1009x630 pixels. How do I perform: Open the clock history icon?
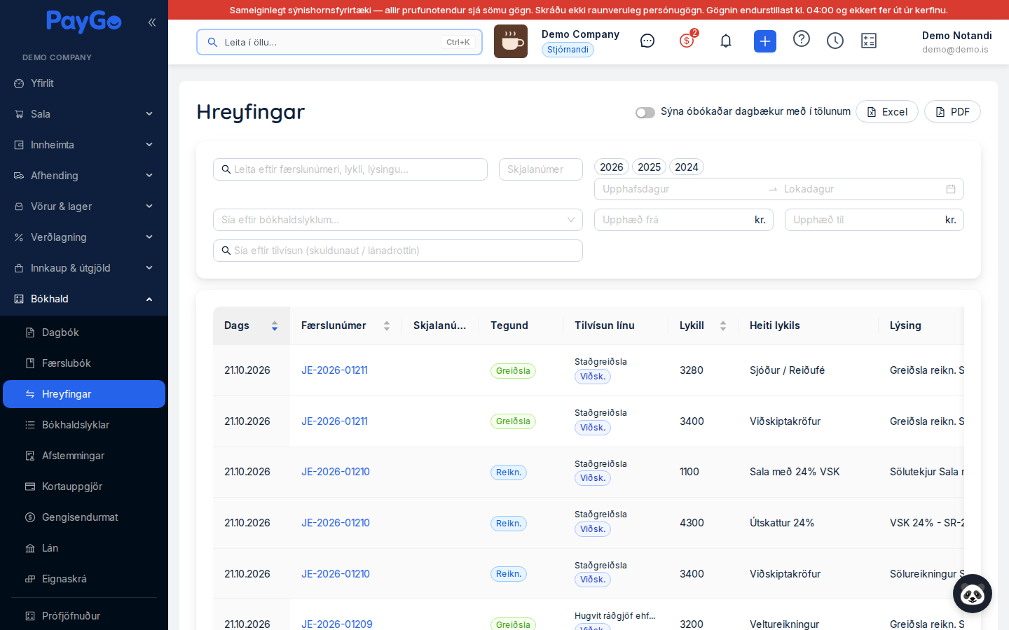click(835, 41)
